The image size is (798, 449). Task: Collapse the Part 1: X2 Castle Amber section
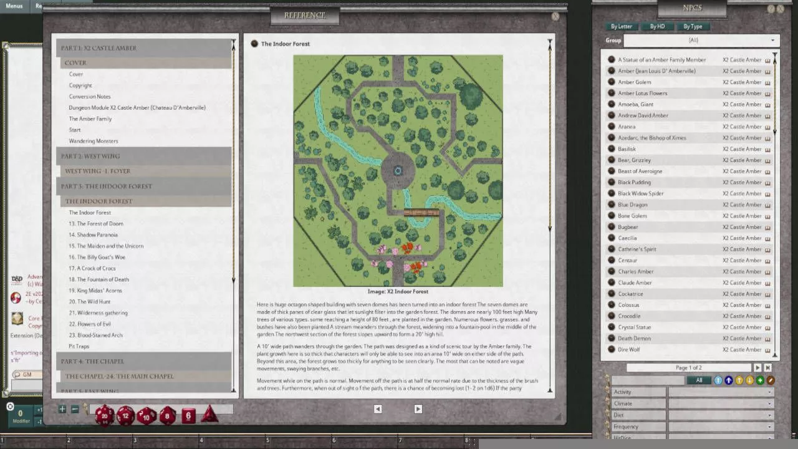click(x=143, y=48)
